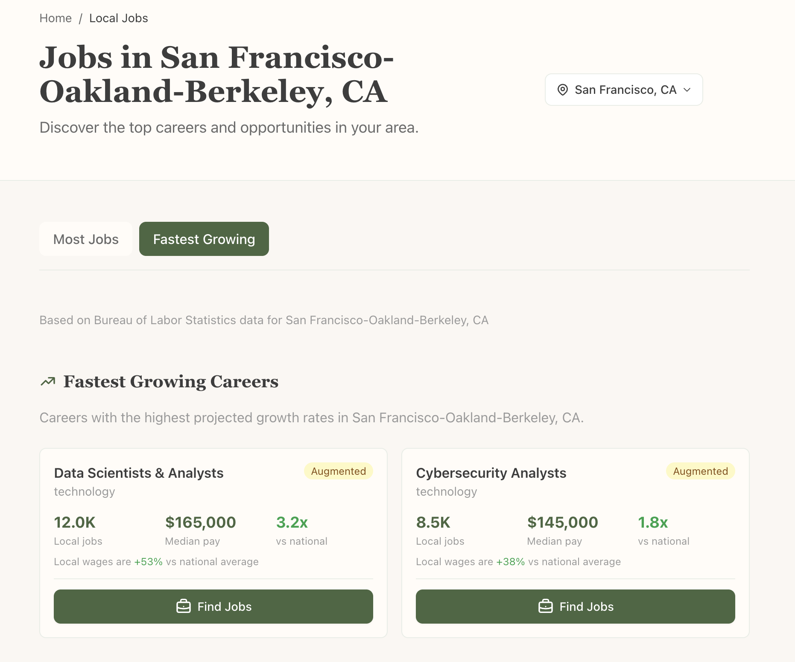Open the San Francisco, CA location dropdown
This screenshot has height=662, width=795.
623,90
